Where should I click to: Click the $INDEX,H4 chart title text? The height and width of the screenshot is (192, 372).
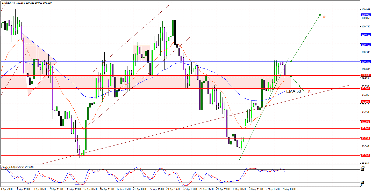click(x=8, y=3)
